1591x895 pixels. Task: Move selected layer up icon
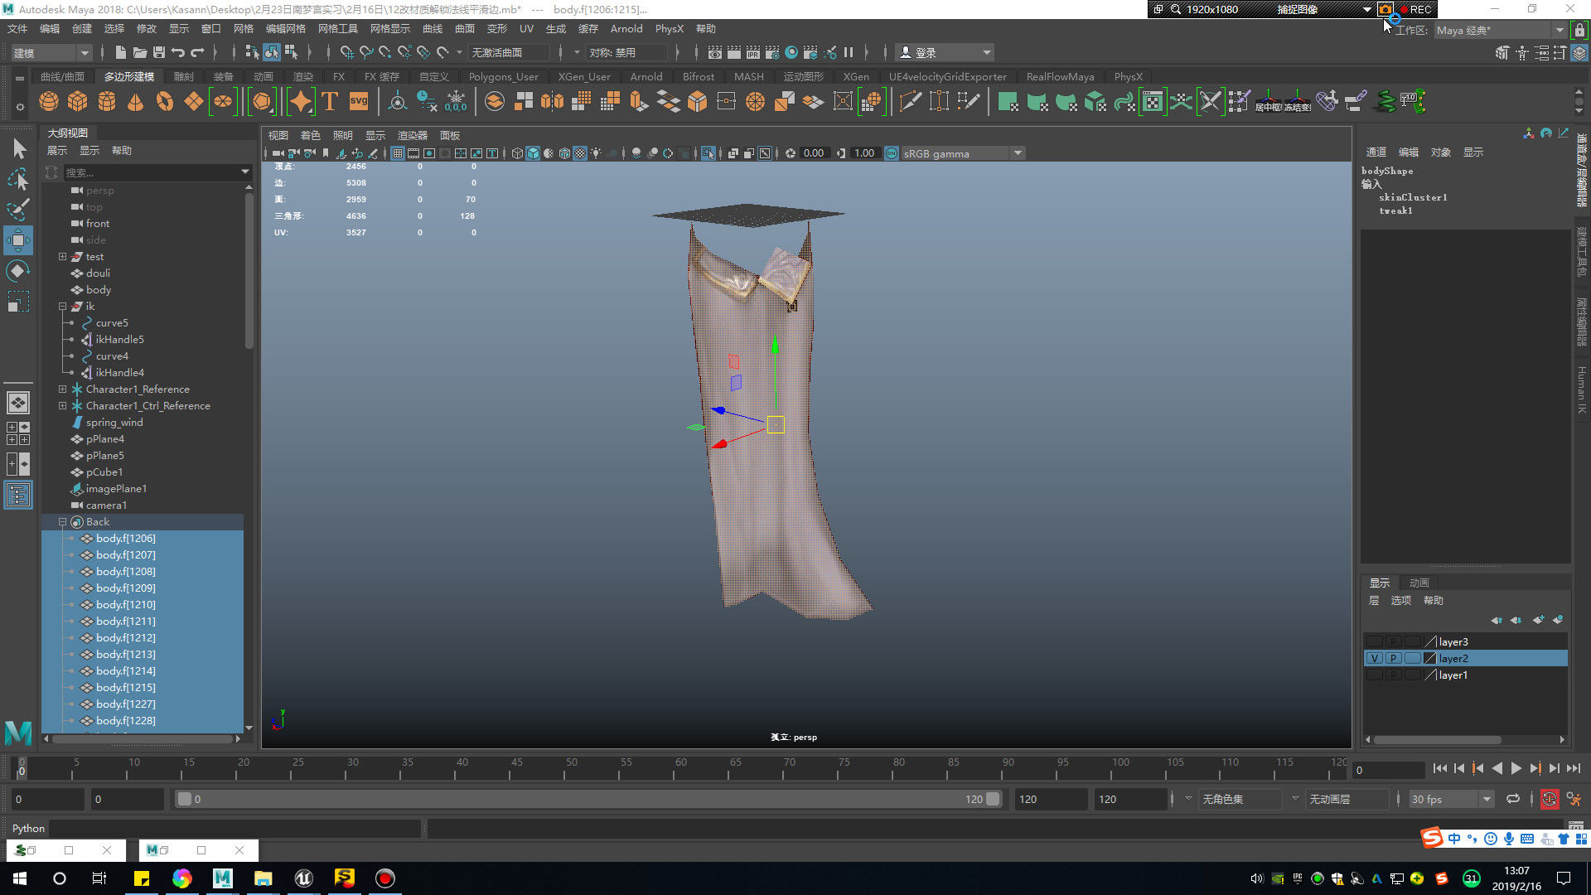[x=1497, y=620]
